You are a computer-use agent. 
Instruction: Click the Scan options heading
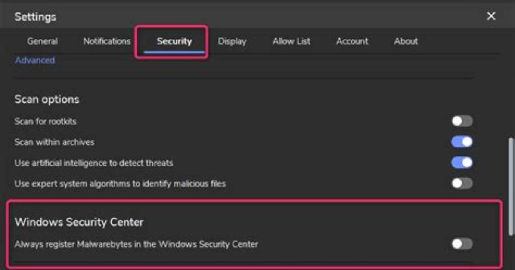[x=47, y=99]
